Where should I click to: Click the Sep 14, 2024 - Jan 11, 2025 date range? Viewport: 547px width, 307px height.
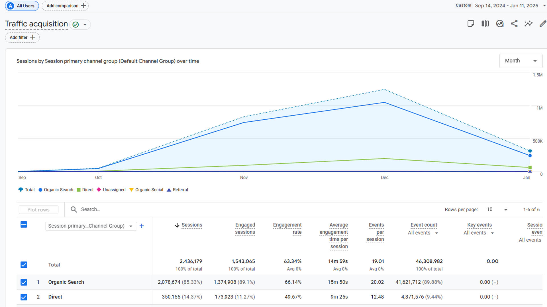507,6
